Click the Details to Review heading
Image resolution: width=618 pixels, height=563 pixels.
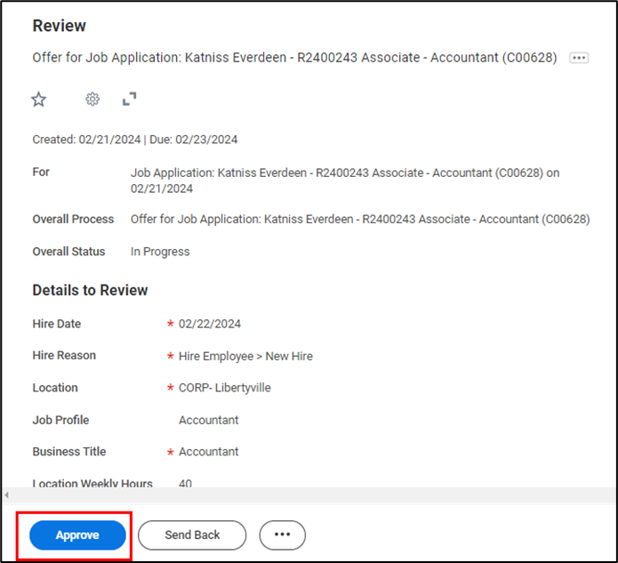pos(90,290)
